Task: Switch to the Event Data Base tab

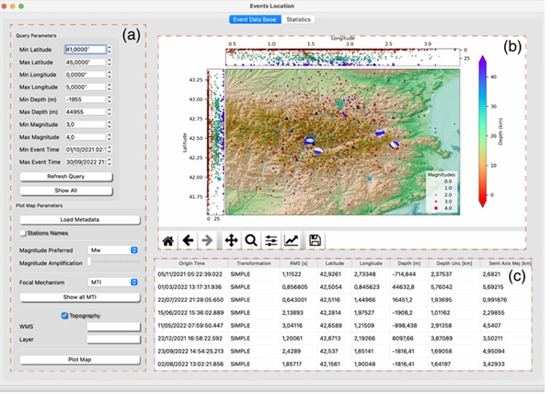Action: pyautogui.click(x=255, y=19)
